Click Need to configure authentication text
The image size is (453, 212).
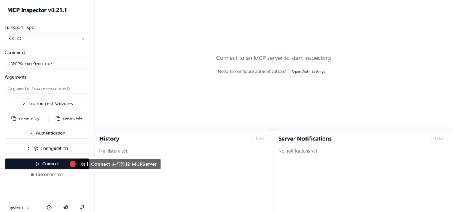(252, 72)
